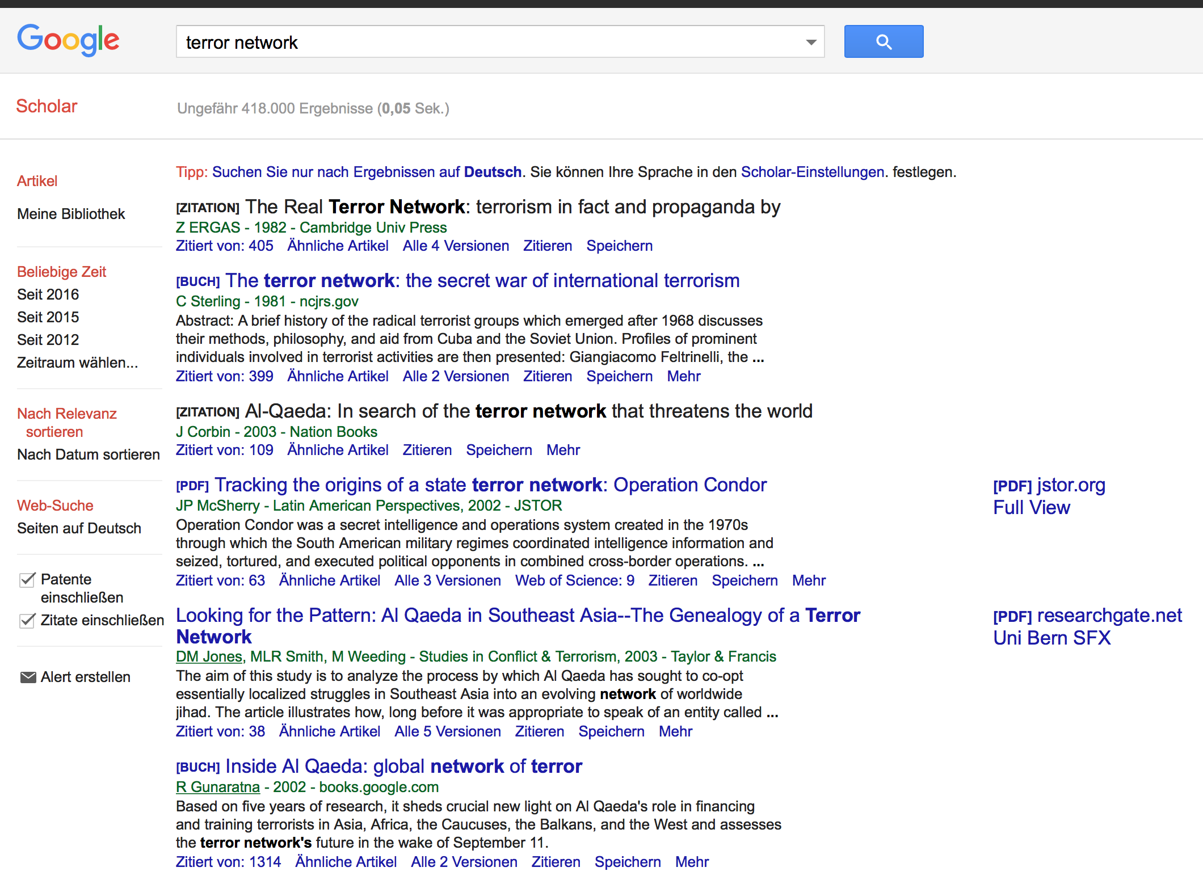Filter results Seit 2015
This screenshot has width=1203, height=884.
click(x=48, y=317)
